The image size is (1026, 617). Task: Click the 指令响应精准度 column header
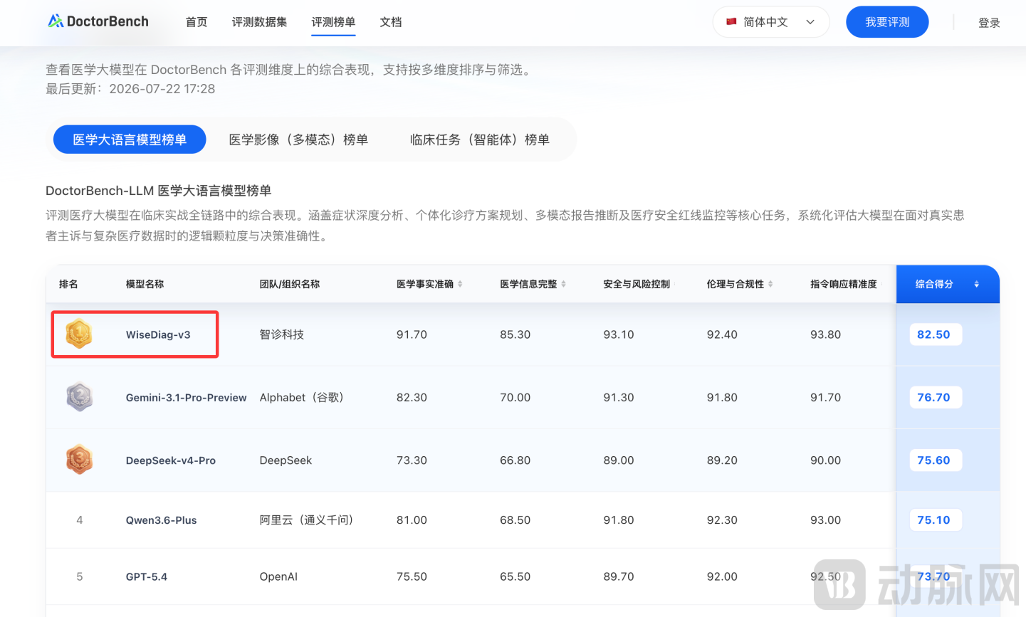tap(844, 284)
